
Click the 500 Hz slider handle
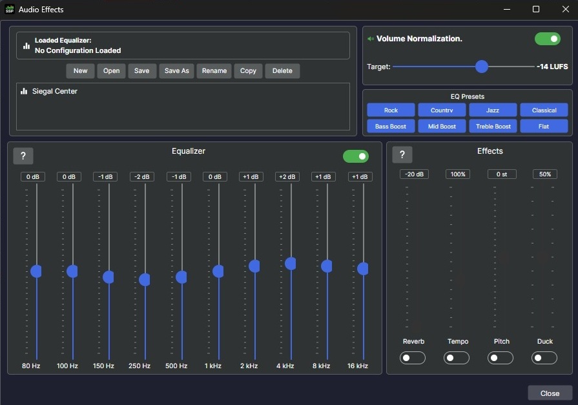(x=181, y=277)
